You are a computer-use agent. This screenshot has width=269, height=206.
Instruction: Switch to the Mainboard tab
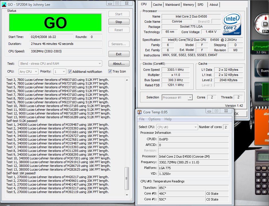173,5
